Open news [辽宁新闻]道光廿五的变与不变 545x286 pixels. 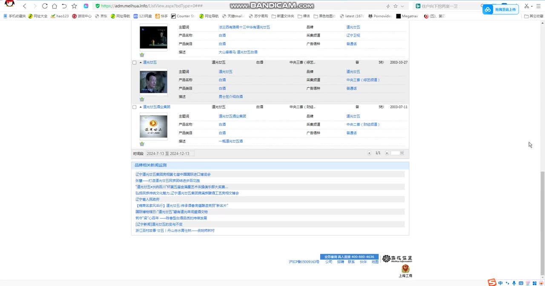(x=159, y=224)
